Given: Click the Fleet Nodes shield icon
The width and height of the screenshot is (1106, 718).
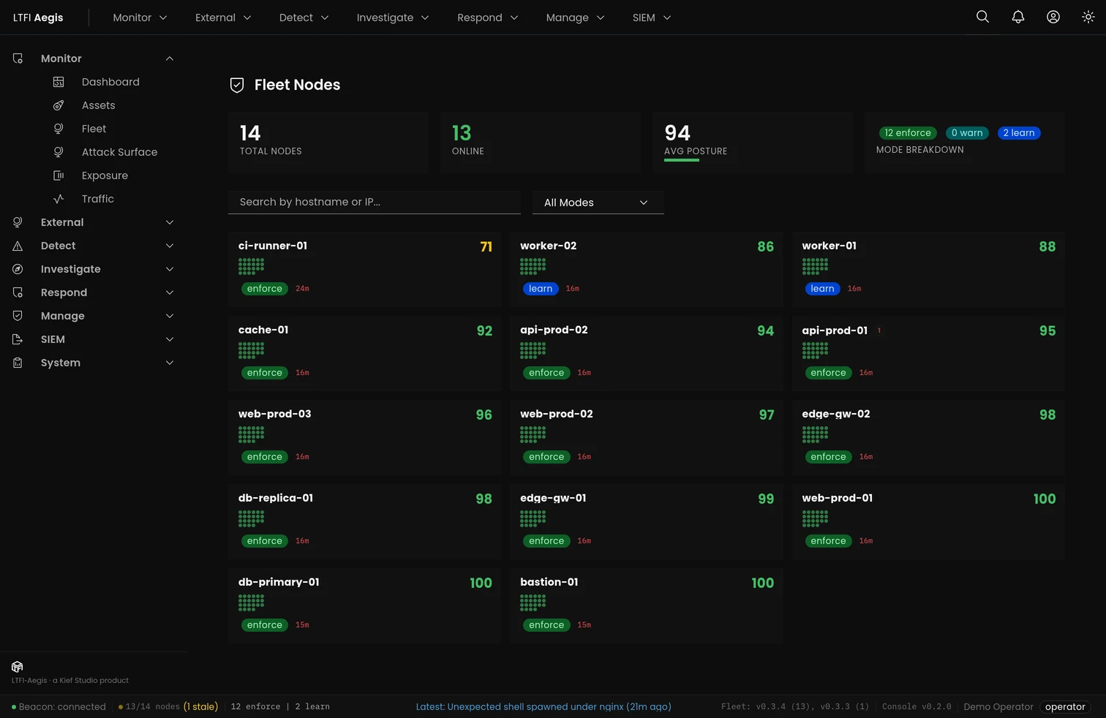Looking at the screenshot, I should pos(237,85).
